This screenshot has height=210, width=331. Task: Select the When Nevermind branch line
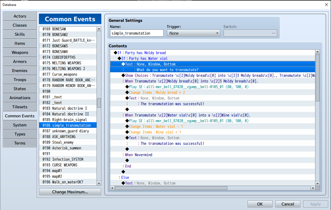tap(213, 155)
